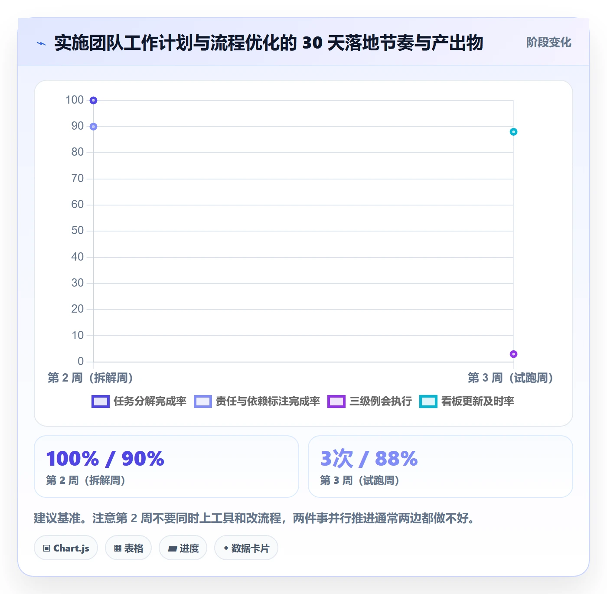Screen dimensions: 607x594
Task: Open the 3次 / 88% stat card
Action: (x=441, y=467)
